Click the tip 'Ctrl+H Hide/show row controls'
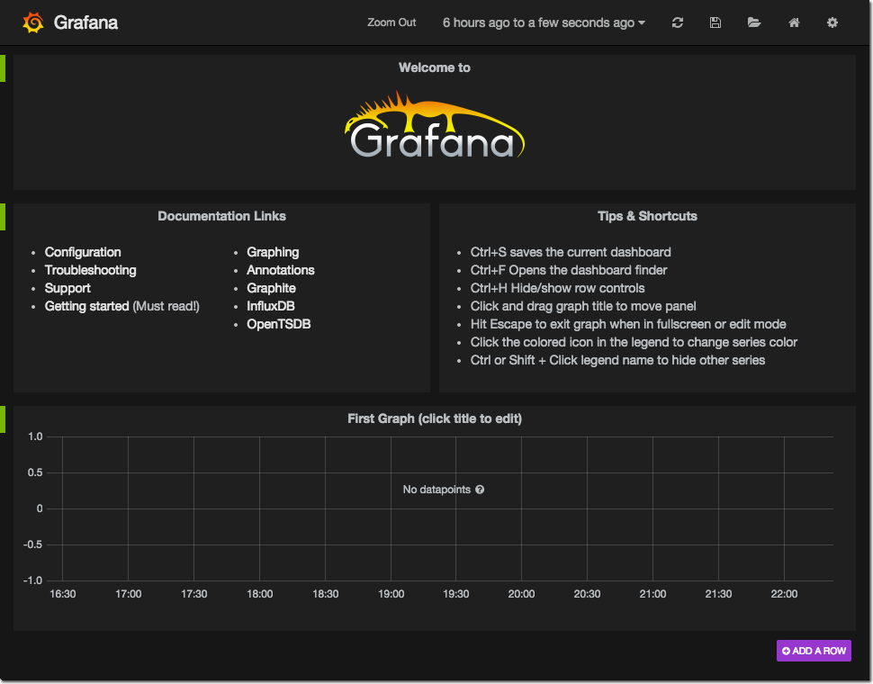The width and height of the screenshot is (873, 684). point(557,288)
